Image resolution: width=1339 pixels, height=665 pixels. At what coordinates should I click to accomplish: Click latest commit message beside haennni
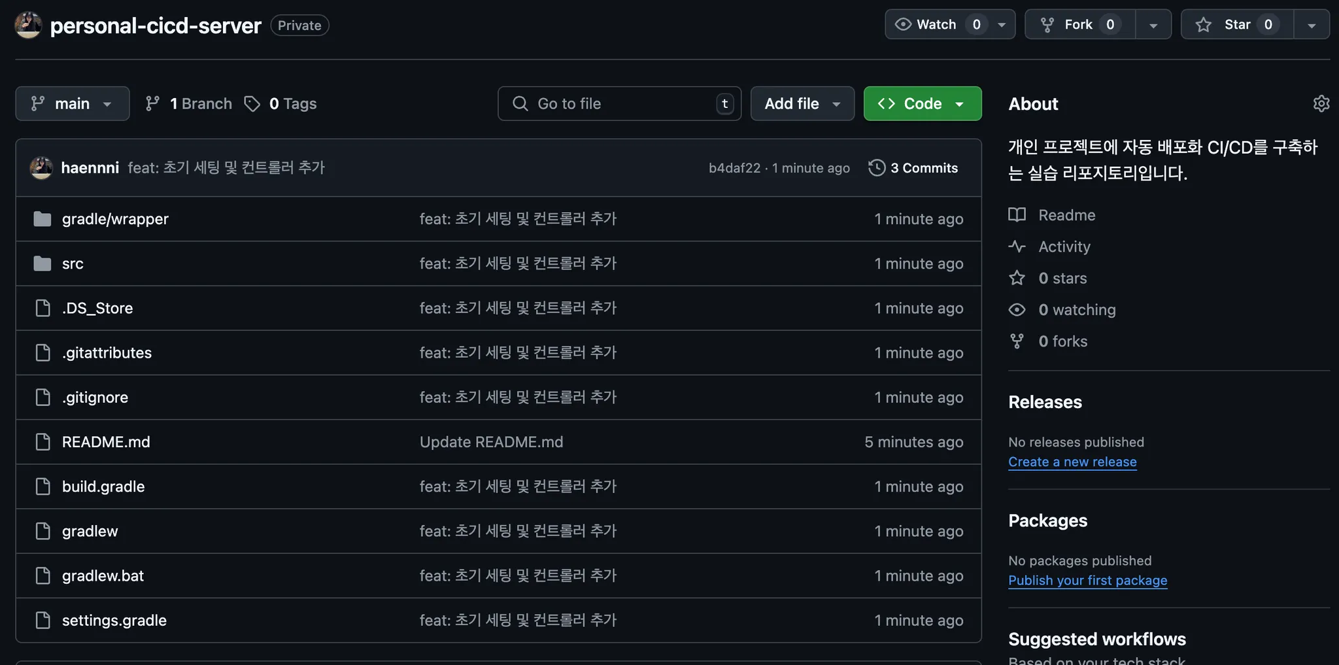pyautogui.click(x=226, y=167)
